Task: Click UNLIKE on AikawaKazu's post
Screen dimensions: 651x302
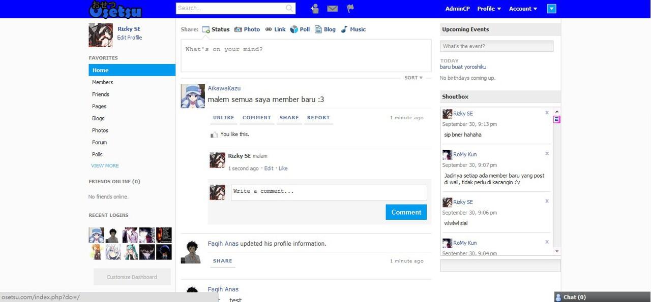Action: [x=224, y=117]
